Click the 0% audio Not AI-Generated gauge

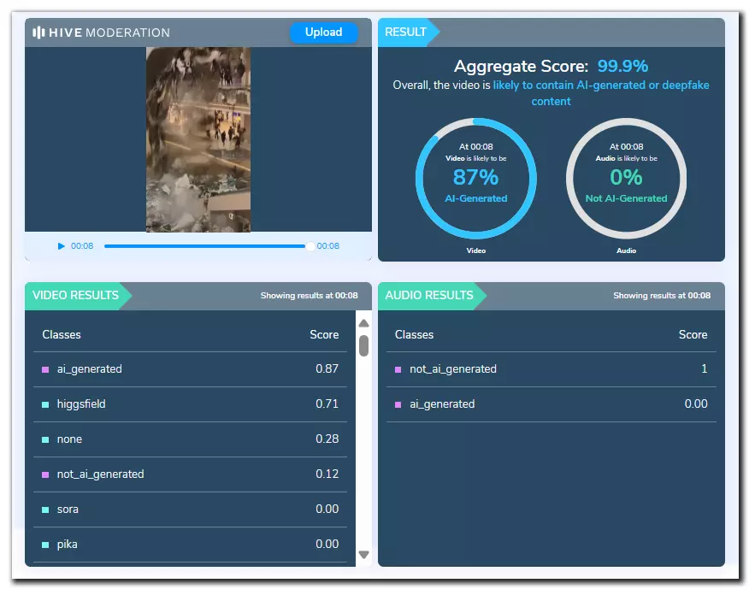pyautogui.click(x=626, y=178)
